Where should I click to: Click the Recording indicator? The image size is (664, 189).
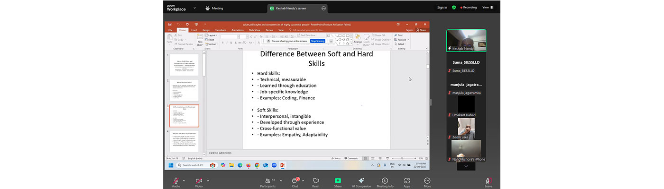469,8
